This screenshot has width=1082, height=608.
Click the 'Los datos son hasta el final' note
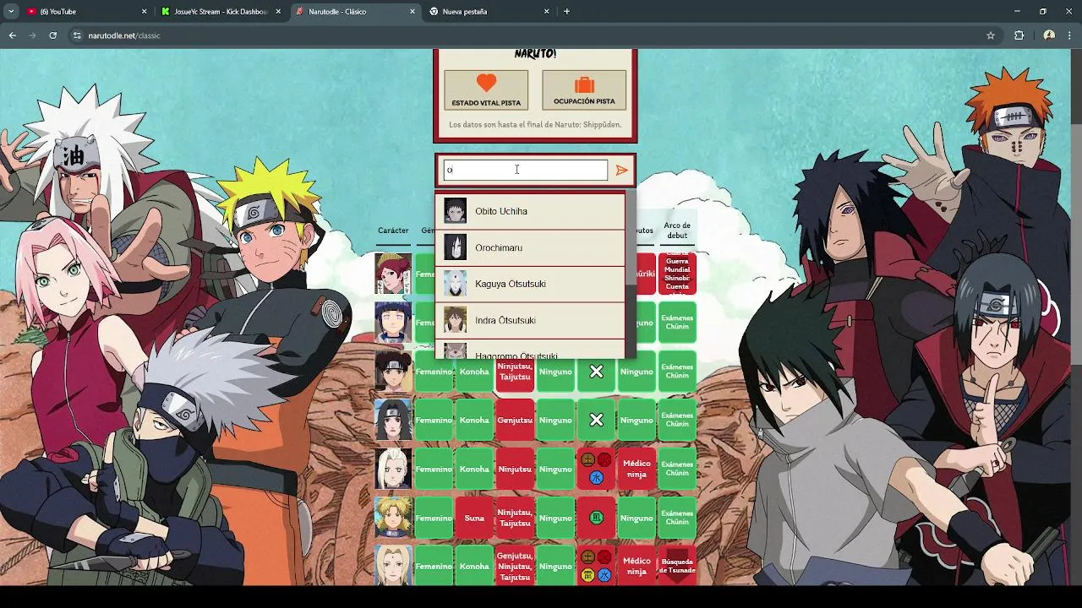(x=535, y=124)
